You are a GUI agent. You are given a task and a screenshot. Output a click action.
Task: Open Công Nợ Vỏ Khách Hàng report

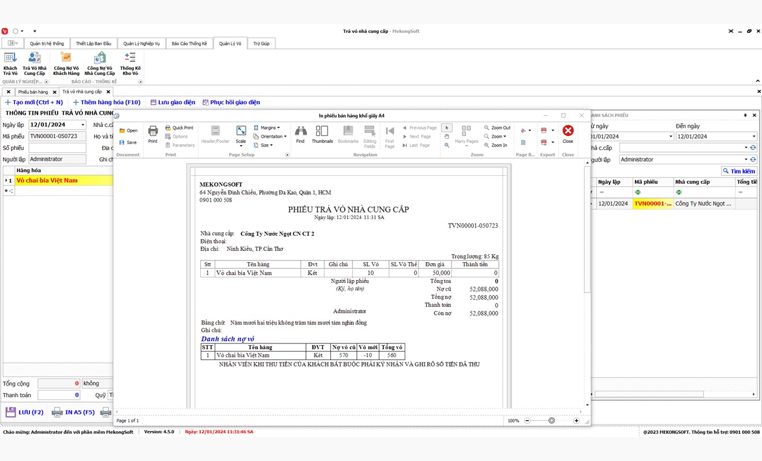click(x=66, y=63)
